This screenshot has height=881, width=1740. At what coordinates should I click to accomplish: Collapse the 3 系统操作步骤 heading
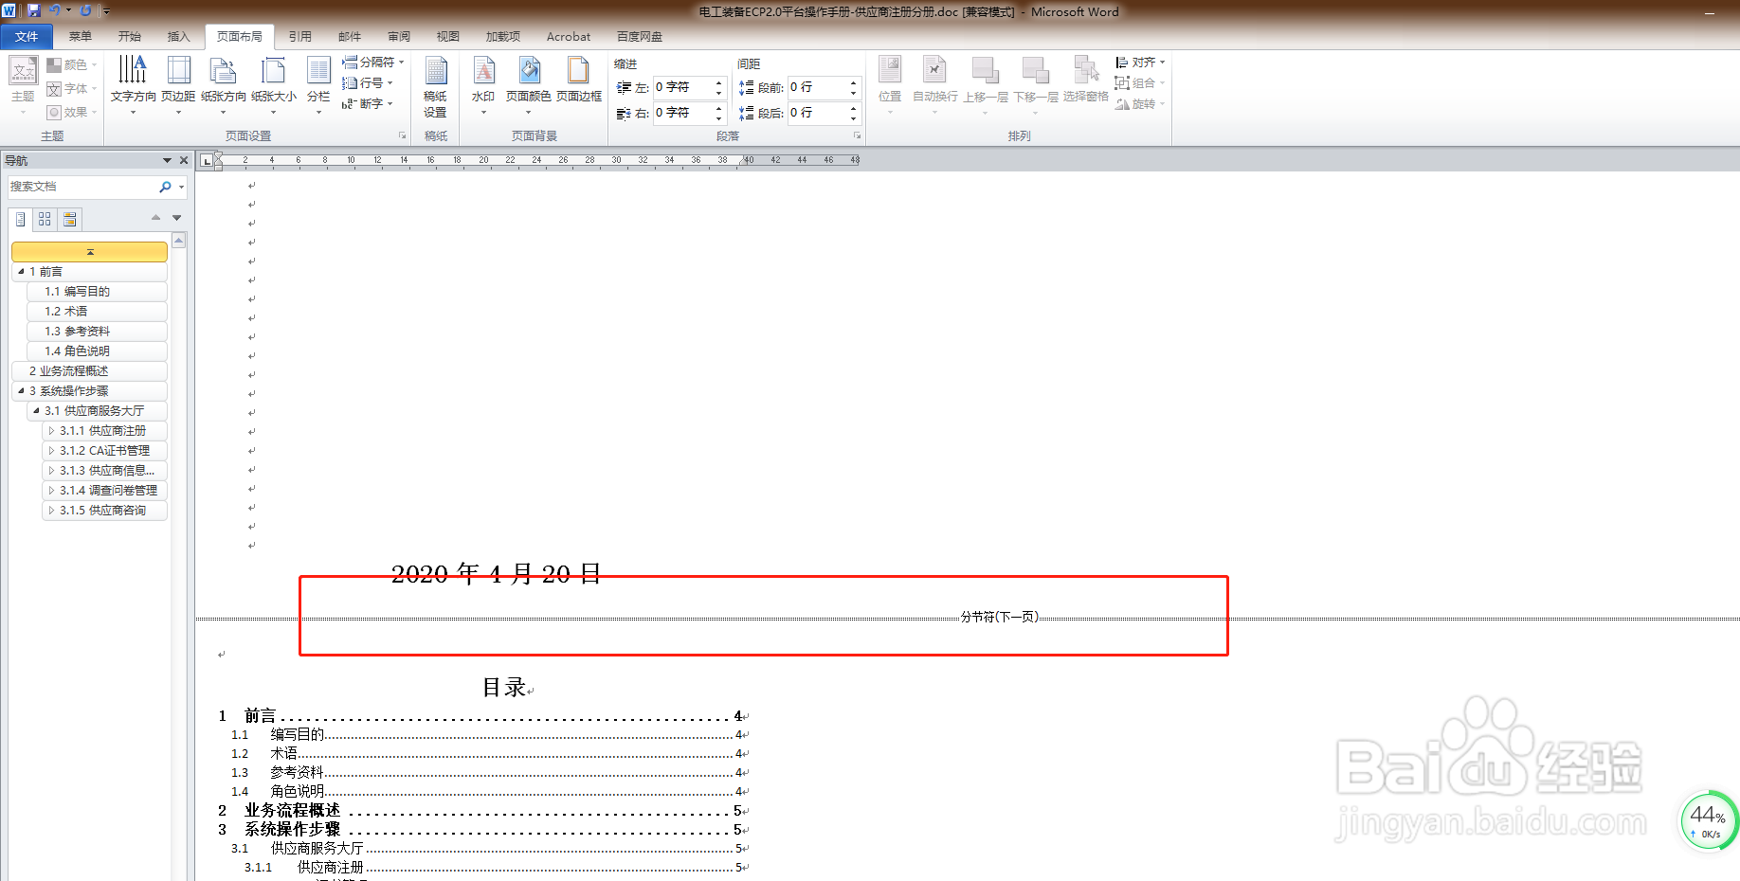pyautogui.click(x=21, y=390)
